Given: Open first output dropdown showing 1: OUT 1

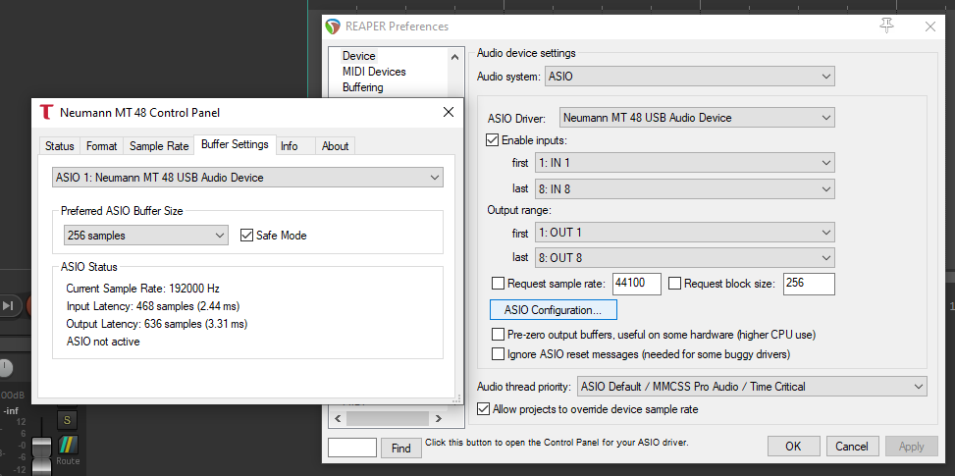Looking at the screenshot, I should click(x=684, y=233).
